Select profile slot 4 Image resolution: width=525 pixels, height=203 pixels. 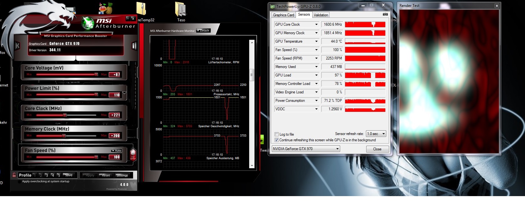53,175
